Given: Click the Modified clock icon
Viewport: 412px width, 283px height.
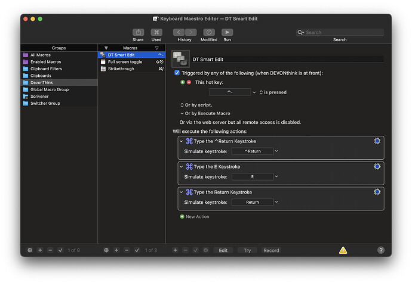Looking at the screenshot, I should (209, 32).
